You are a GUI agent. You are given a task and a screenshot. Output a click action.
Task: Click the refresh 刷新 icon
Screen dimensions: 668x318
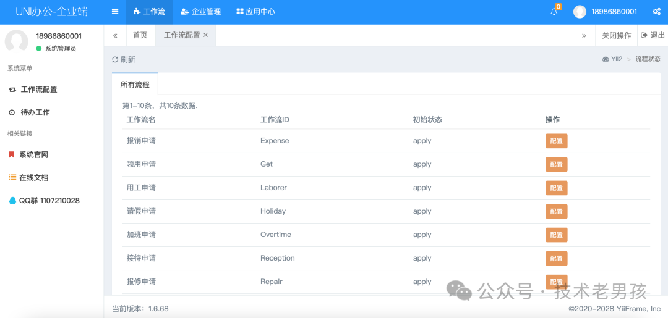[x=115, y=60]
